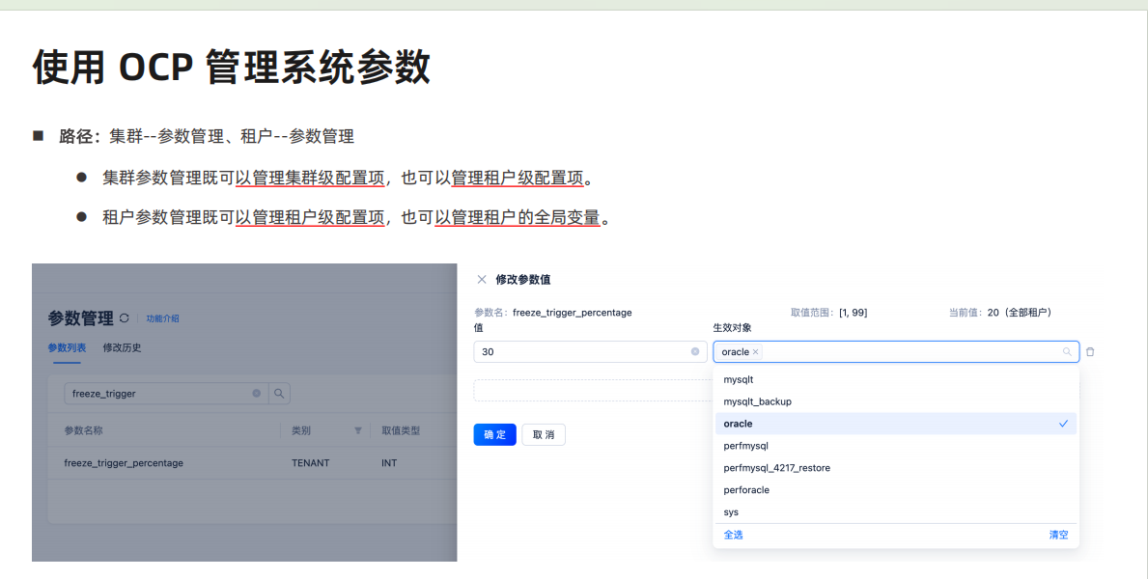Clear the freeze_trigger search text
1148x579 pixels.
pos(257,394)
